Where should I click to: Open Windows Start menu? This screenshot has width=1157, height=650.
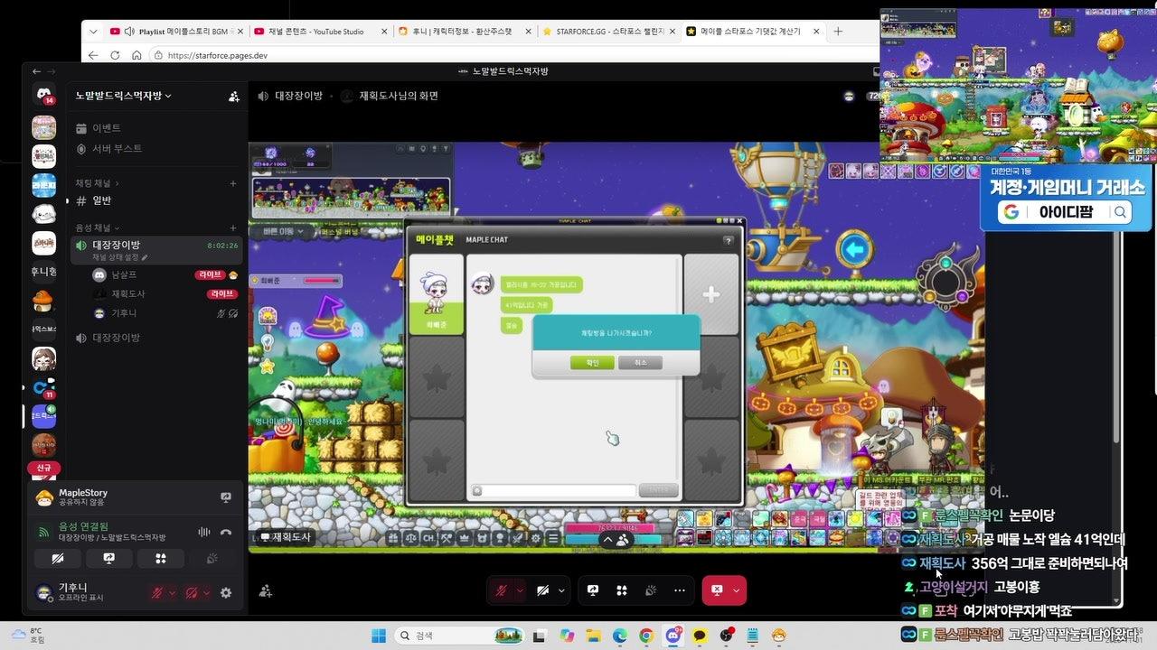(x=379, y=636)
